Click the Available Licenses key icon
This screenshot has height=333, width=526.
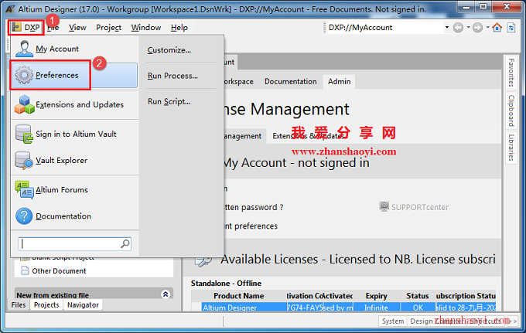click(x=203, y=260)
